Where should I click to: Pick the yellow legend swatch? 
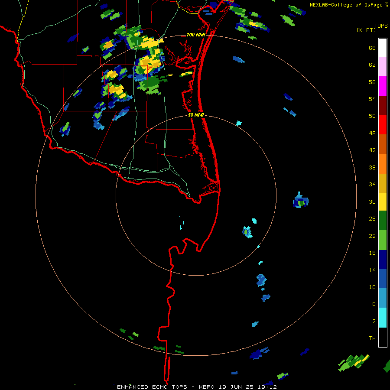[383, 202]
